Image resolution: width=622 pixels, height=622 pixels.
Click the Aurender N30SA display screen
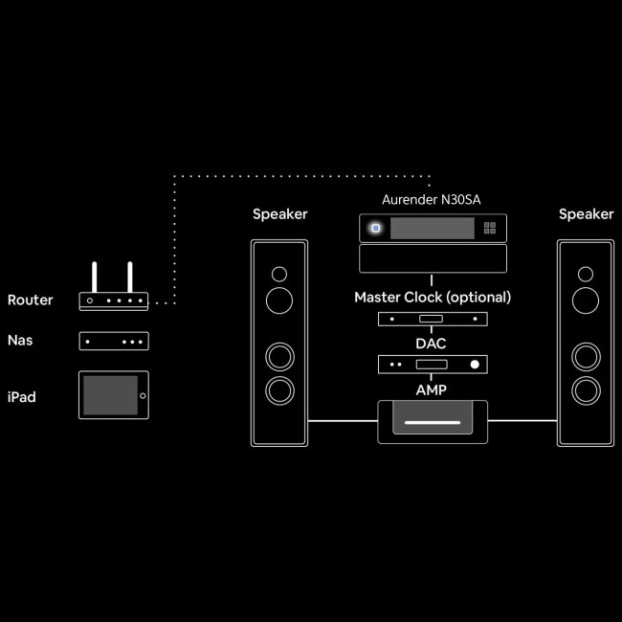click(x=433, y=228)
